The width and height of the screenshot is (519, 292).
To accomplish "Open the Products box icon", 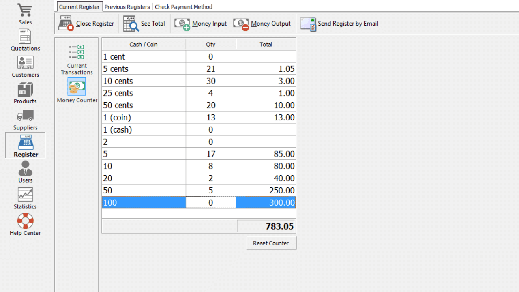I will 25,89.
